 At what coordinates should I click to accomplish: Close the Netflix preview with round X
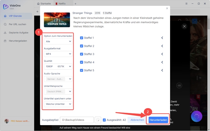185,27
